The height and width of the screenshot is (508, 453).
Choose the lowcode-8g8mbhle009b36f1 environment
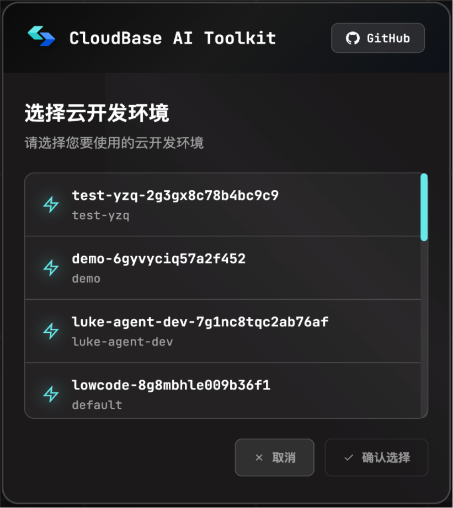click(x=222, y=391)
